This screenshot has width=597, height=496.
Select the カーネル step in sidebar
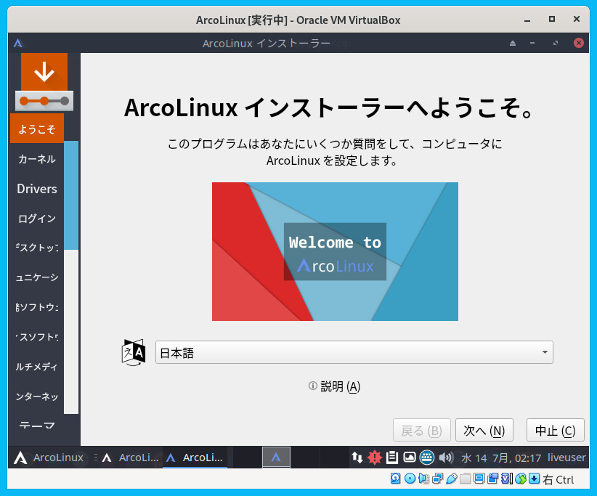coord(36,159)
